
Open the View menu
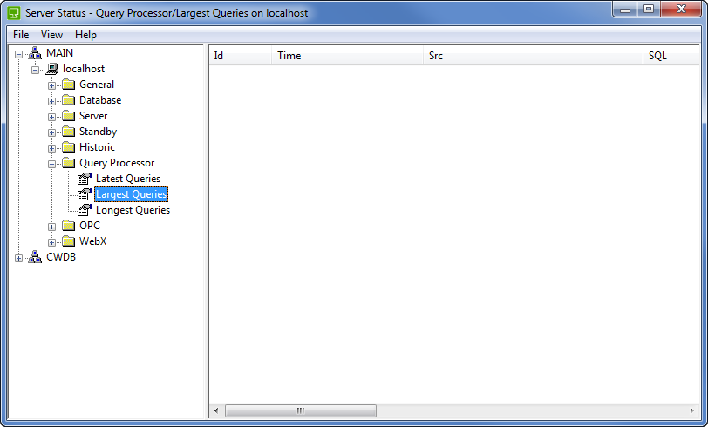pyautogui.click(x=51, y=35)
